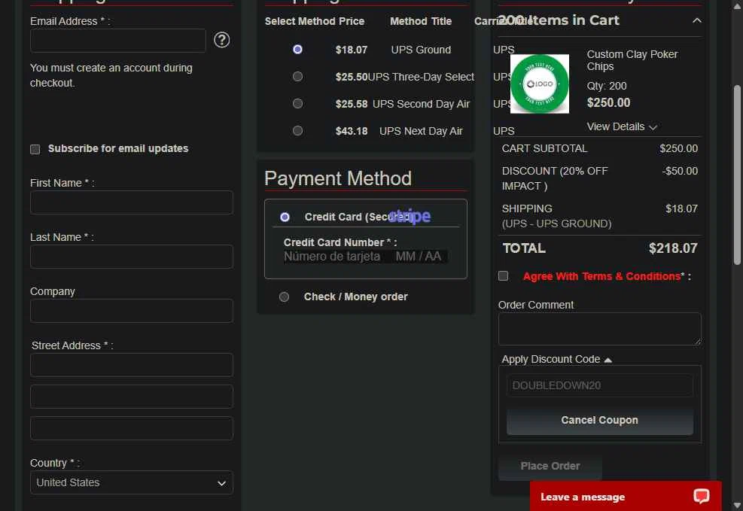Click the second Street Address line field
Screen dimensions: 743x511
point(131,397)
